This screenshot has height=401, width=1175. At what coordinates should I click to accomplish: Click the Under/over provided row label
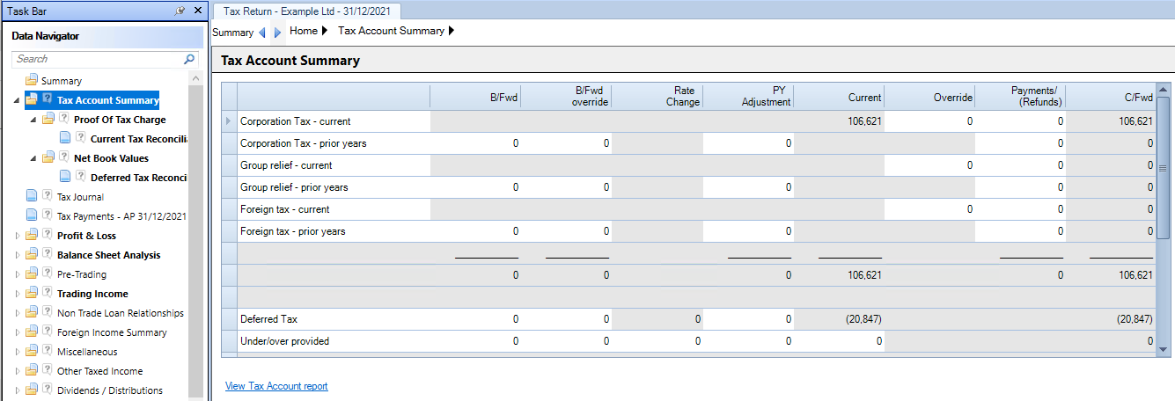tap(284, 341)
